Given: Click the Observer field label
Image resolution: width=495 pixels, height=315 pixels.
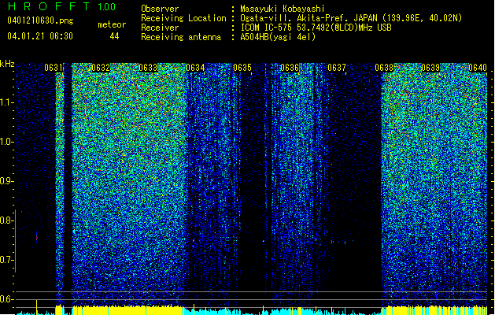Looking at the screenshot, I should [160, 9].
